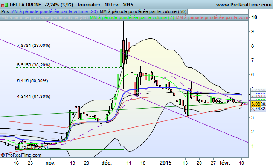Select the 5,415 (50,00%) Fibonacci level label
This screenshot has width=273, height=166.
(32, 81)
